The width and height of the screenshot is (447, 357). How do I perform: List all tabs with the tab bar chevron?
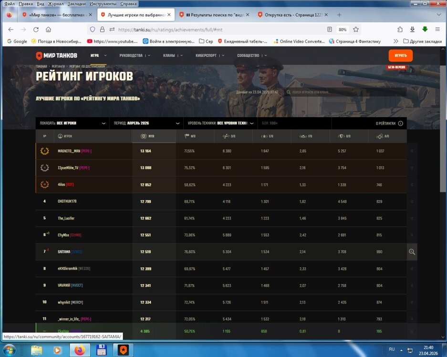439,14
